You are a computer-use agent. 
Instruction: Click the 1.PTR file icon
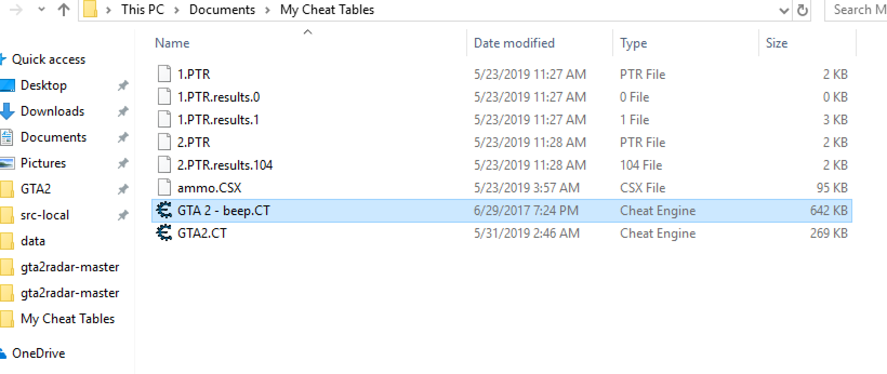pos(164,75)
